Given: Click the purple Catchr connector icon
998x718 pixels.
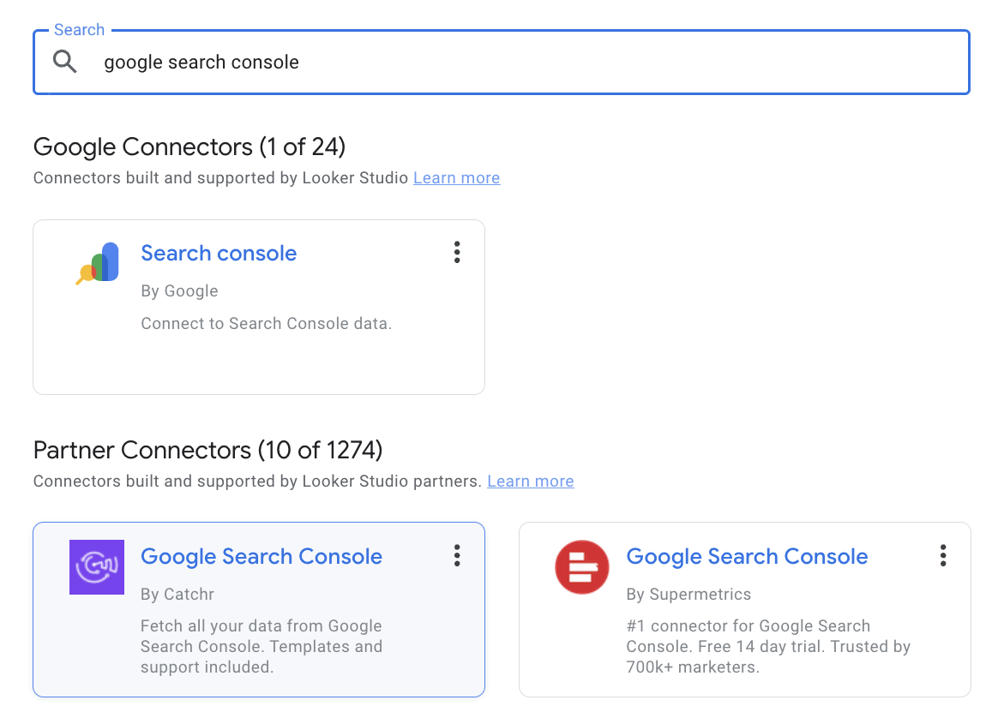Looking at the screenshot, I should (97, 567).
